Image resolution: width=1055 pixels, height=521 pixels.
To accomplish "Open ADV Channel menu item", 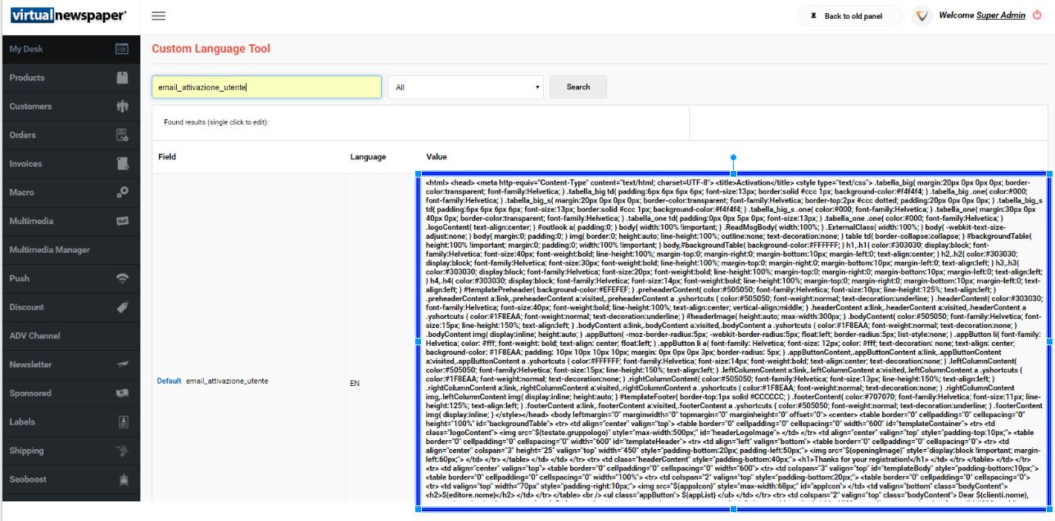I will (x=34, y=335).
